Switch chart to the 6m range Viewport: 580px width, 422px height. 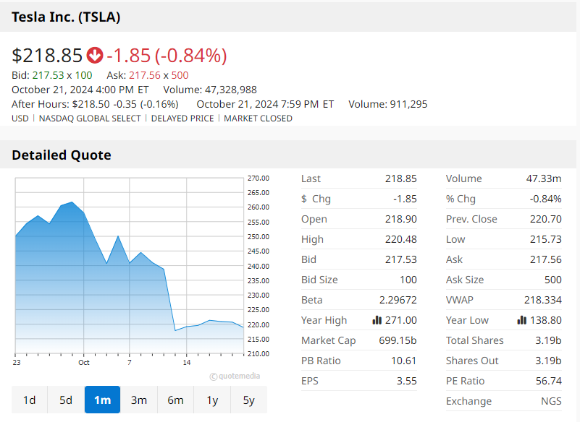click(x=176, y=400)
